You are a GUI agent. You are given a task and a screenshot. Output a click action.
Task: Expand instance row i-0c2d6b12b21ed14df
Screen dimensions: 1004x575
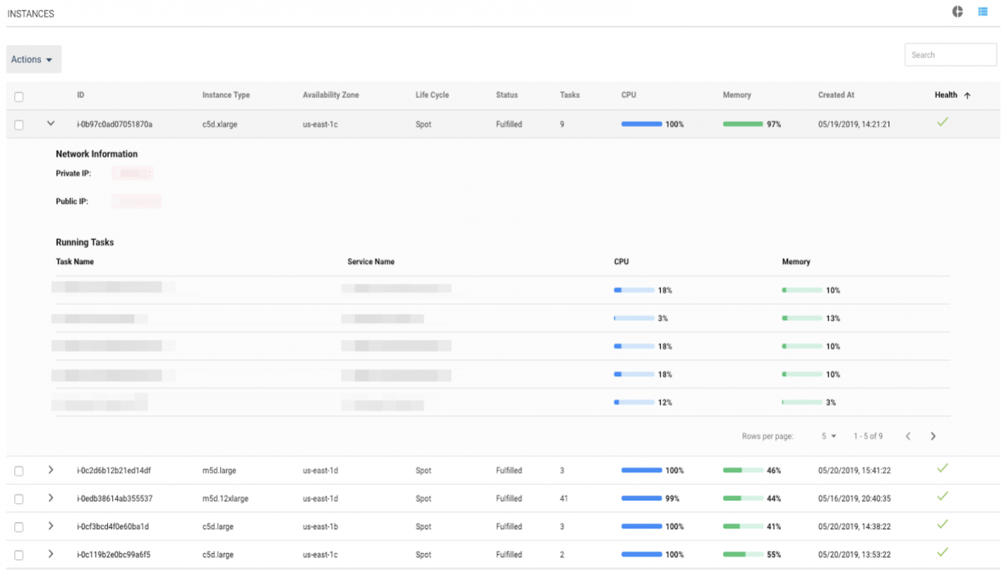tap(51, 471)
